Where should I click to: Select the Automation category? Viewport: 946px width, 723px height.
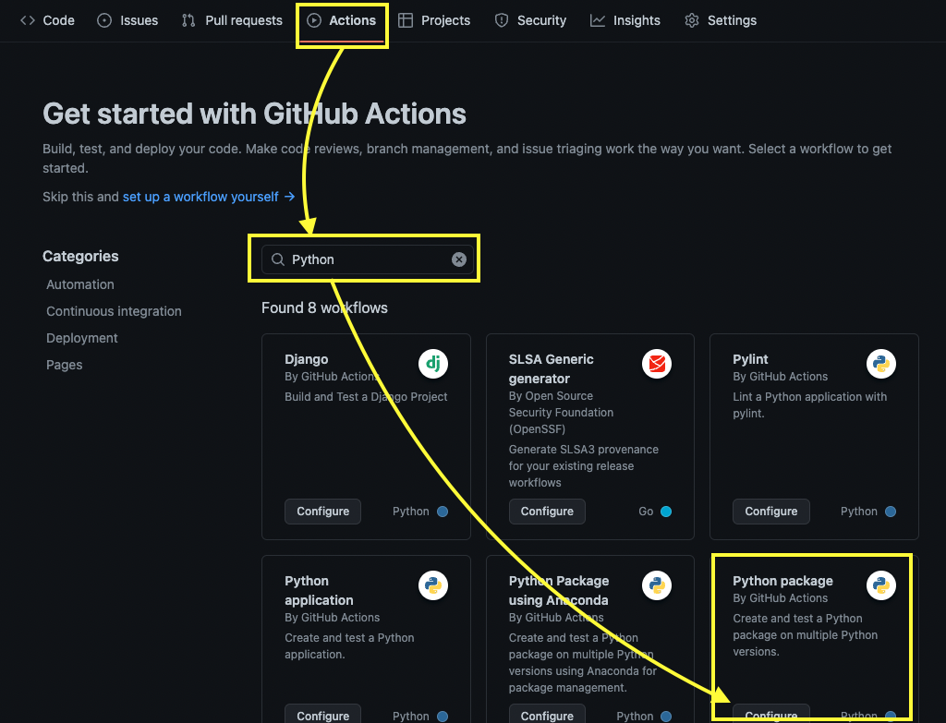pyautogui.click(x=80, y=284)
